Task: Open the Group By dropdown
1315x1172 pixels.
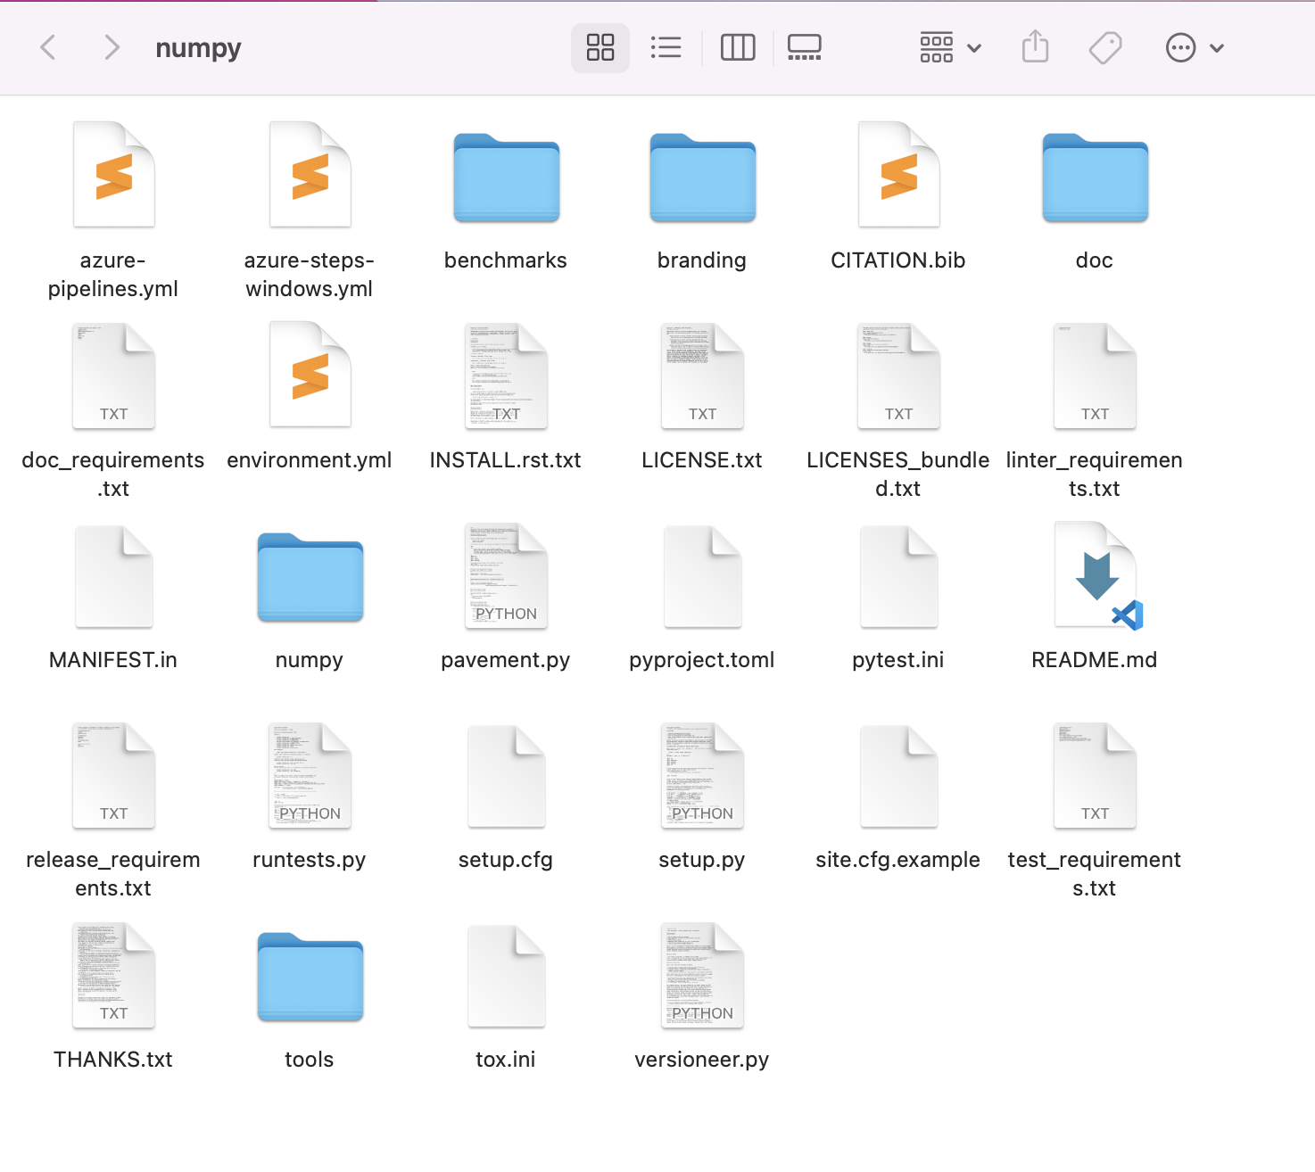Action: click(x=951, y=47)
